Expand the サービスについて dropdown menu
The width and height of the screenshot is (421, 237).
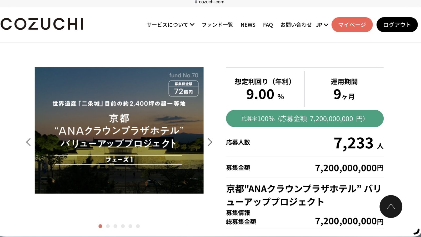pos(167,24)
